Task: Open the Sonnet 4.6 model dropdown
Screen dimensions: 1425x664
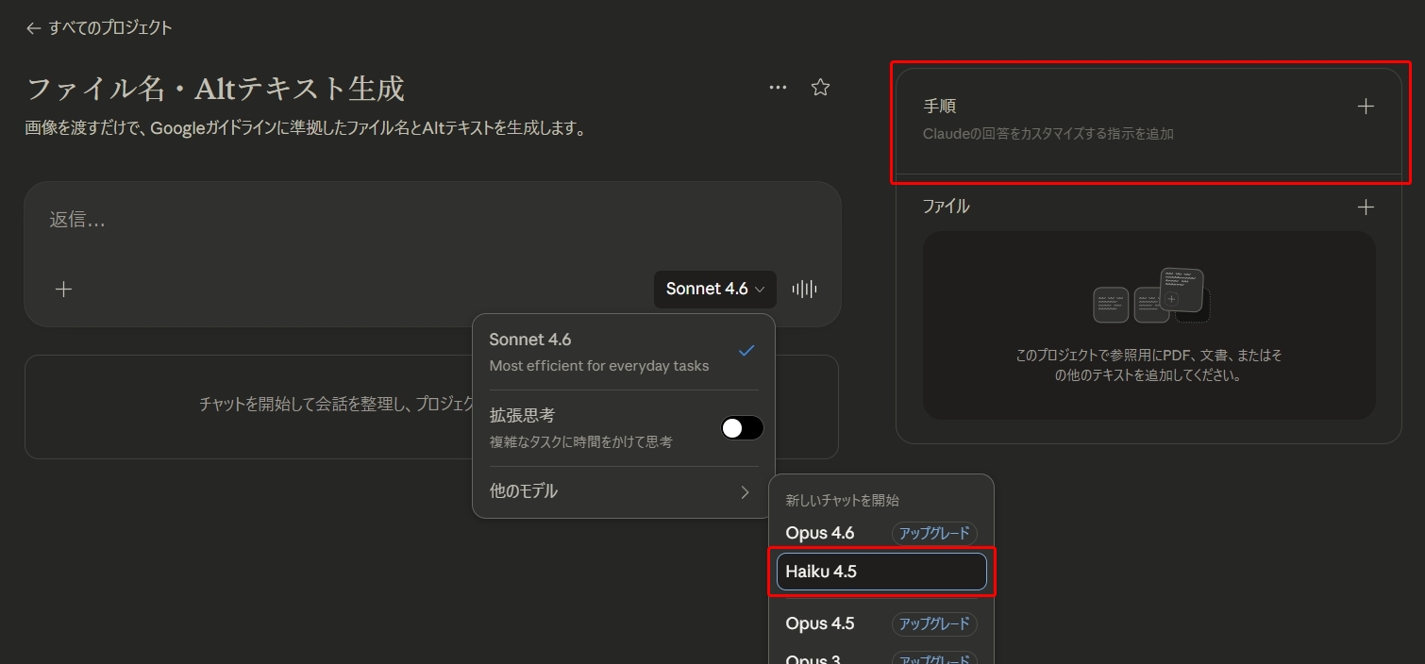Action: click(x=714, y=289)
